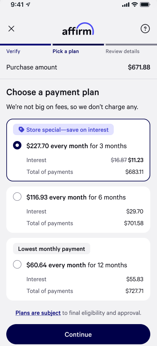
Task: Select the $116.93 for 6 months radio button
Action: coord(17,197)
